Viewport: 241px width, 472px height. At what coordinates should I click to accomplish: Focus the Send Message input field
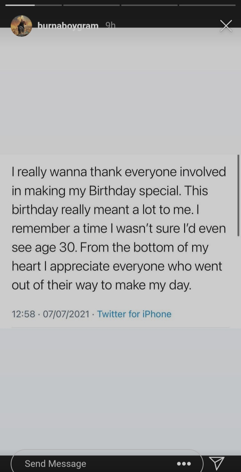(94, 464)
